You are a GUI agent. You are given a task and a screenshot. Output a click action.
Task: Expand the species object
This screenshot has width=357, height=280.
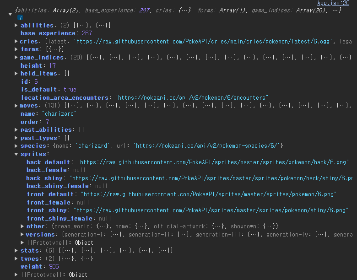click(16, 146)
